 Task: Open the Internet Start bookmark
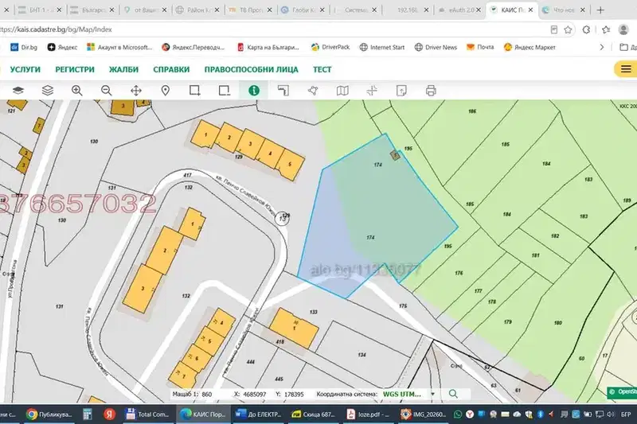[x=382, y=47]
